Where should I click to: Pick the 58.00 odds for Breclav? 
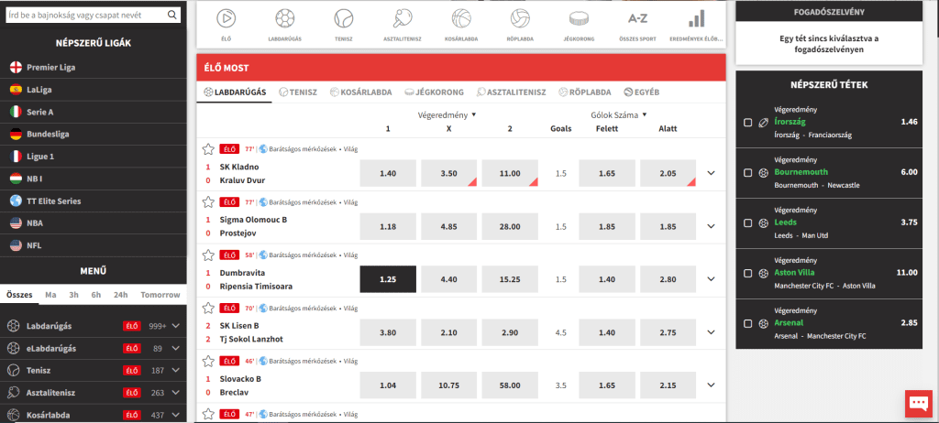[x=510, y=385]
